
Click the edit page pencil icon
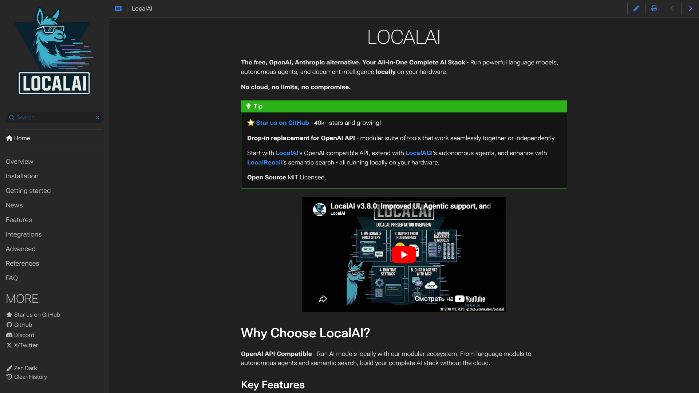point(636,8)
